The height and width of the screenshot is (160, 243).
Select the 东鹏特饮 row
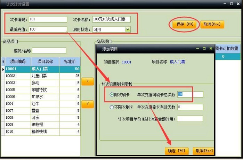coord(41,90)
